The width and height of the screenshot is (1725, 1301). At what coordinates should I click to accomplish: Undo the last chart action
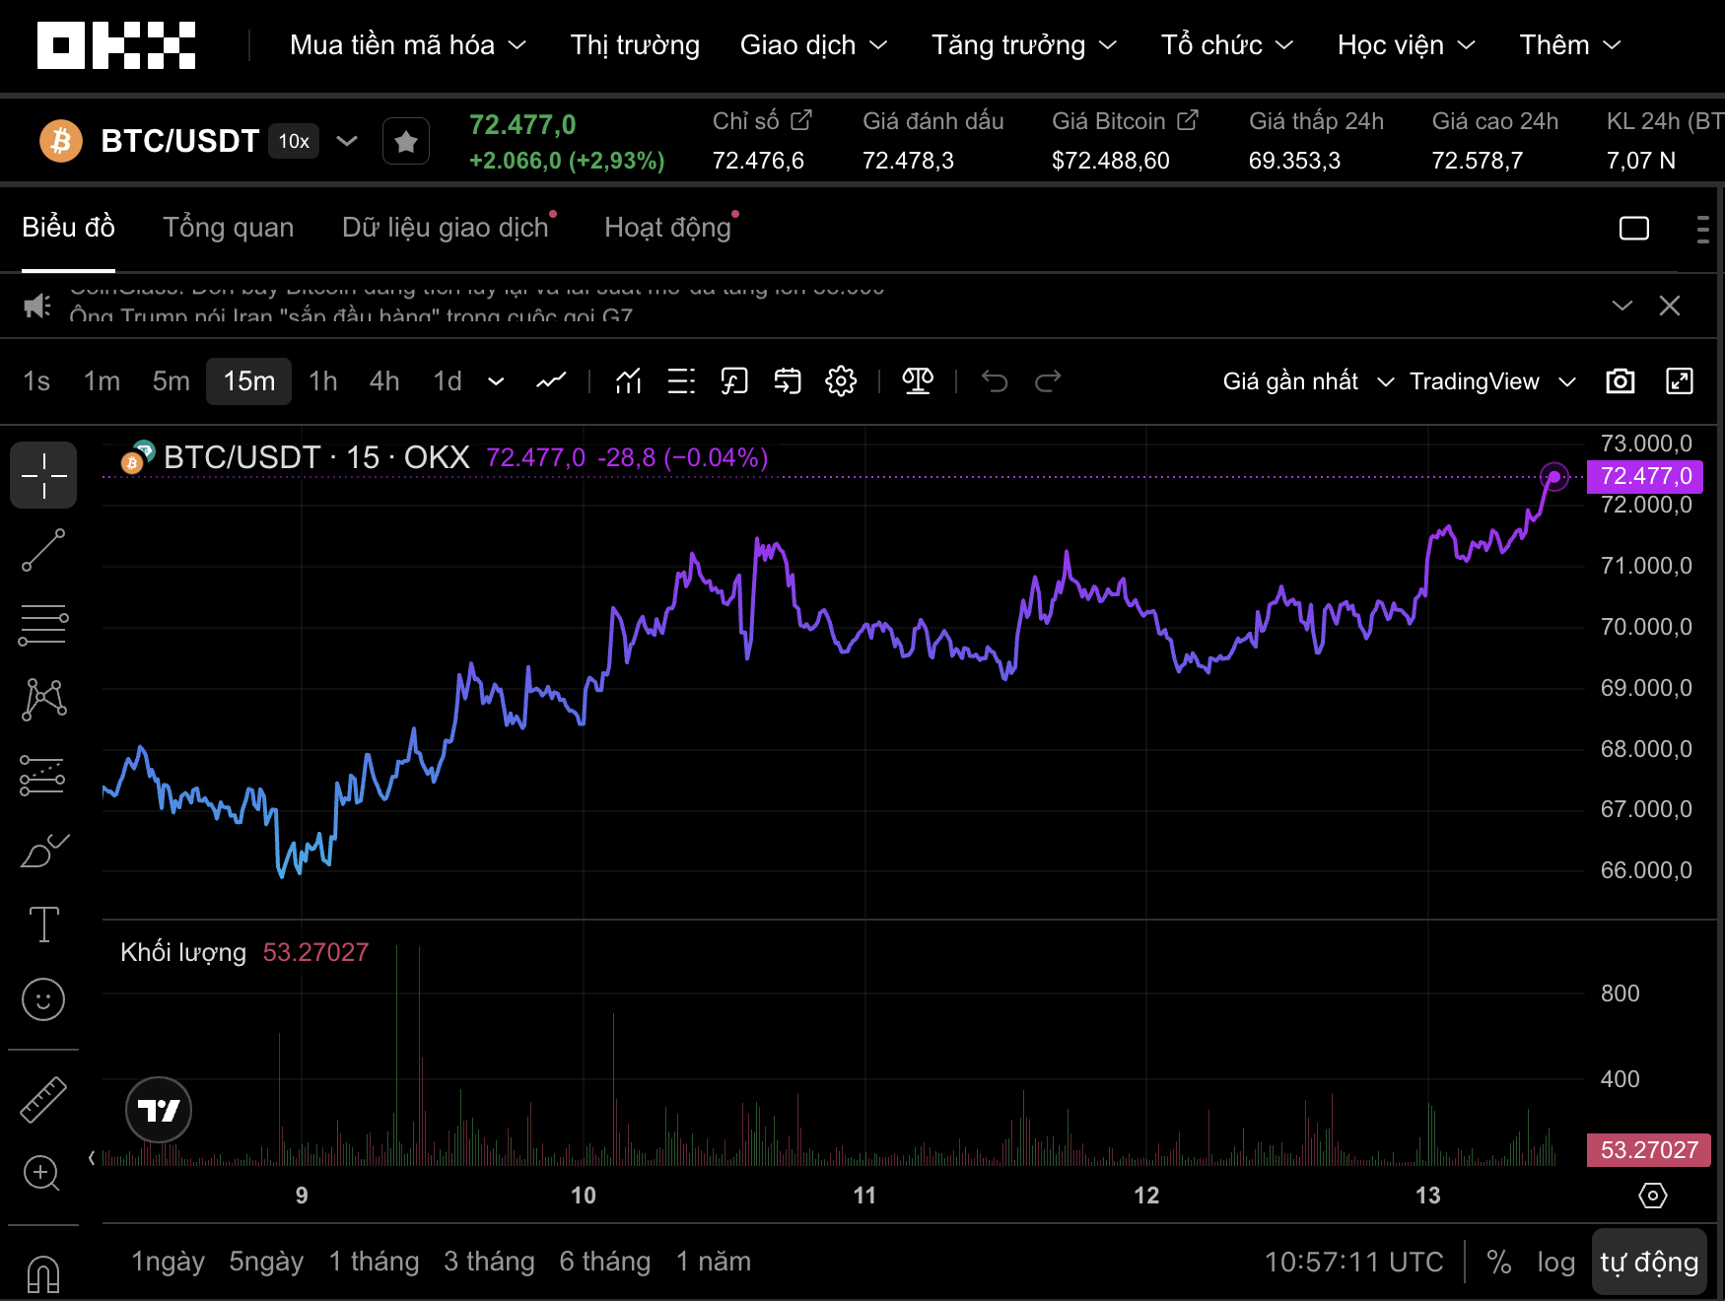[996, 381]
